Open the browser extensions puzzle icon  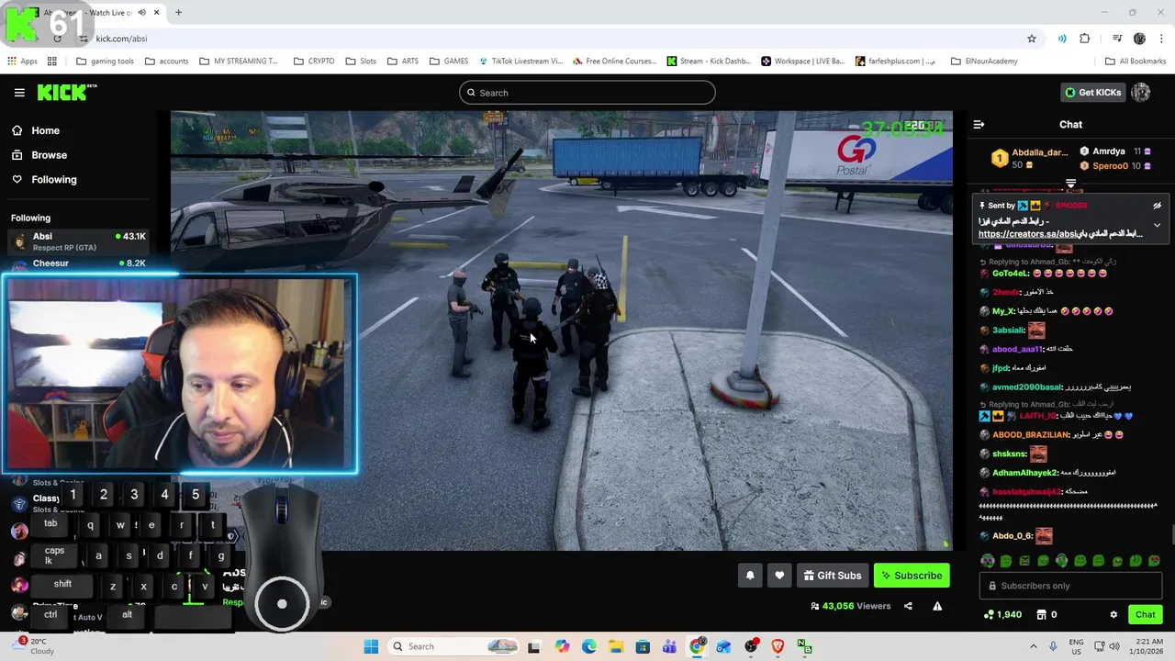(x=1085, y=39)
